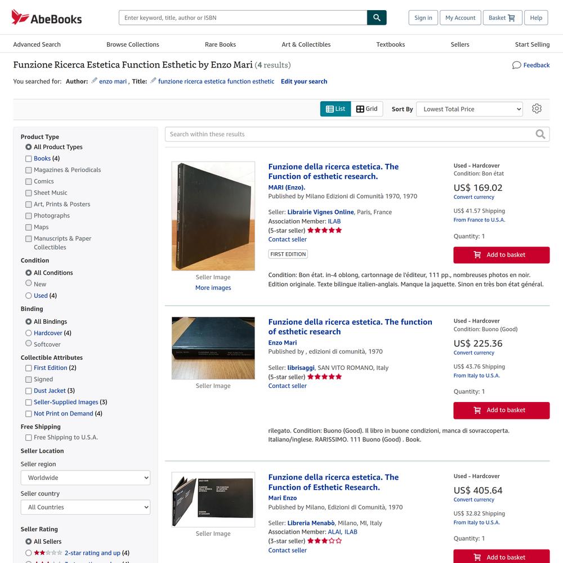Open the Sort By Lowest Total Price dropdown
Viewport: 563px width, 563px height.
[x=470, y=109]
